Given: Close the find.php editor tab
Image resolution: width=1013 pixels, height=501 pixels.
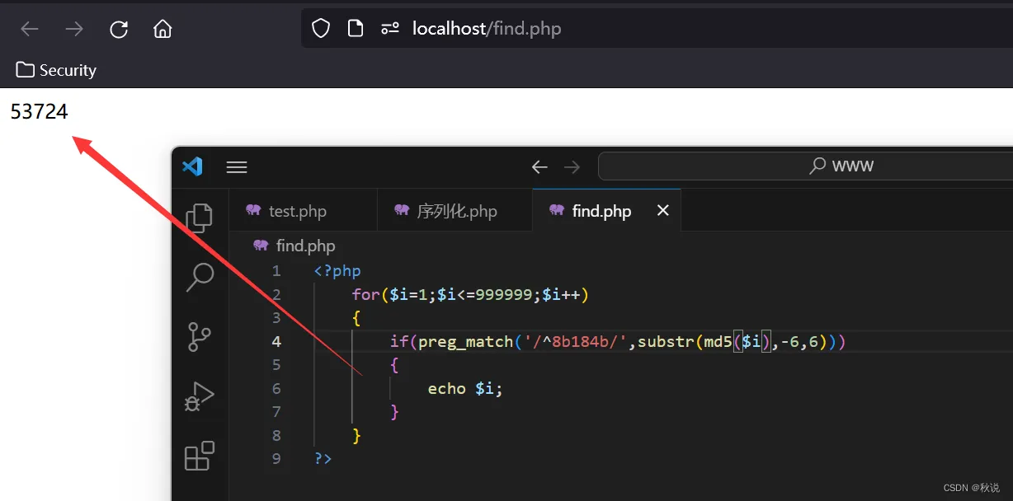Looking at the screenshot, I should point(662,211).
